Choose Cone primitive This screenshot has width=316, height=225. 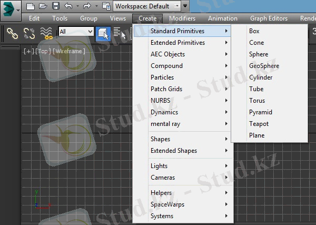click(270, 43)
